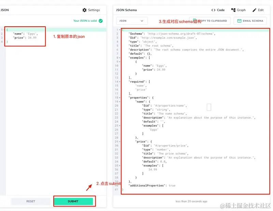Click the "default": 0.0 line
273x211 pixels.
pos(154,162)
